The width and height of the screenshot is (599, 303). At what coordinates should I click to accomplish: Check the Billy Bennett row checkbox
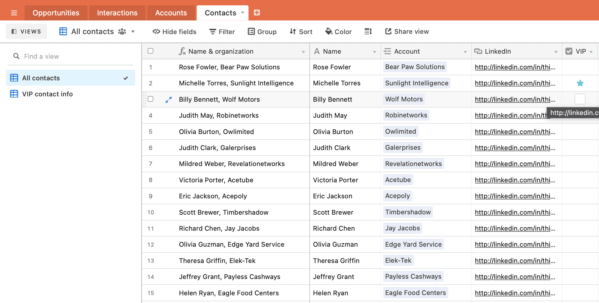point(151,99)
